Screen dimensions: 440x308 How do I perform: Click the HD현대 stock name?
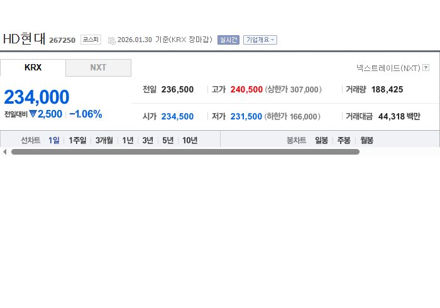tap(24, 39)
